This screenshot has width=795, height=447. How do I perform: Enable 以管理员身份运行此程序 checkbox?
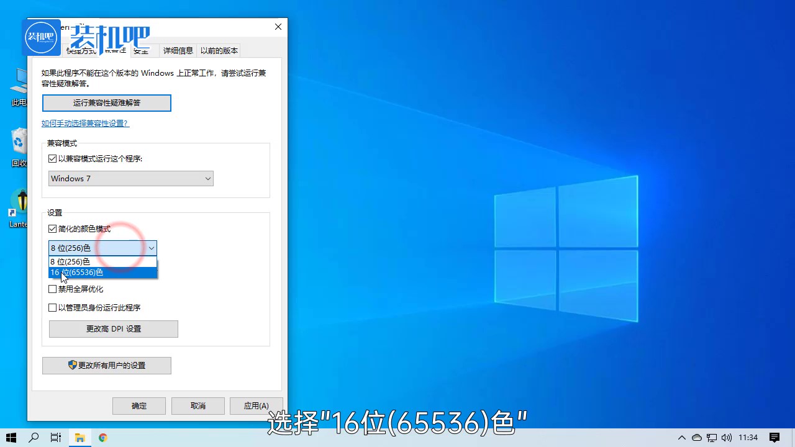click(x=53, y=307)
